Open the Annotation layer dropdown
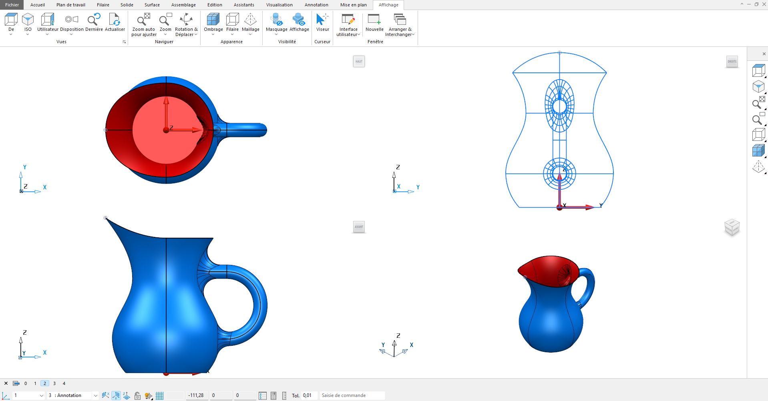768x401 pixels. click(x=95, y=396)
